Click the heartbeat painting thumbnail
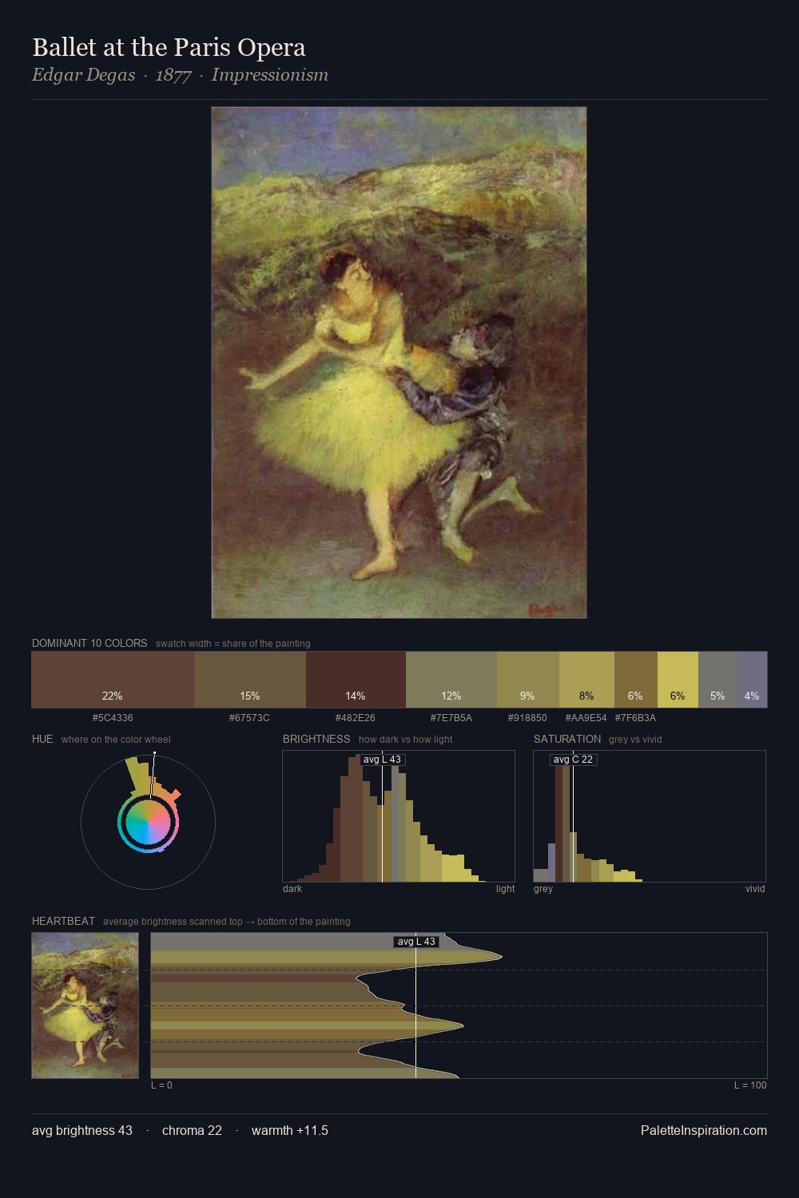The width and height of the screenshot is (799, 1198). tap(85, 1006)
